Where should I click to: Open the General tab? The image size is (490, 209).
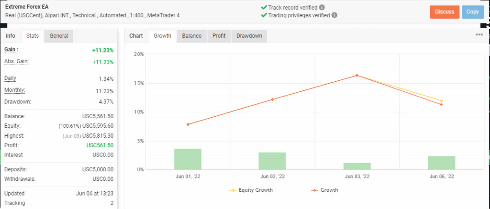coord(58,36)
